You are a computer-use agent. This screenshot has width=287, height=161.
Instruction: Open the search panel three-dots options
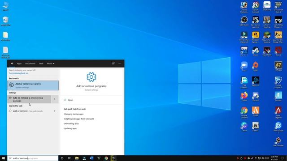coord(120,64)
